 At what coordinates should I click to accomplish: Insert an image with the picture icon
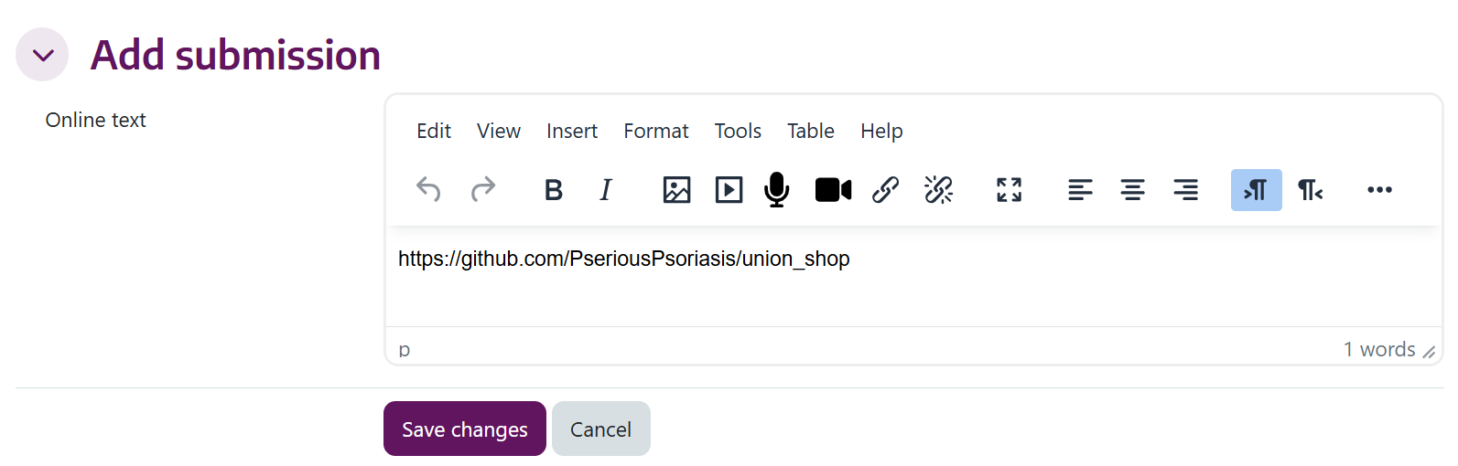coord(676,190)
